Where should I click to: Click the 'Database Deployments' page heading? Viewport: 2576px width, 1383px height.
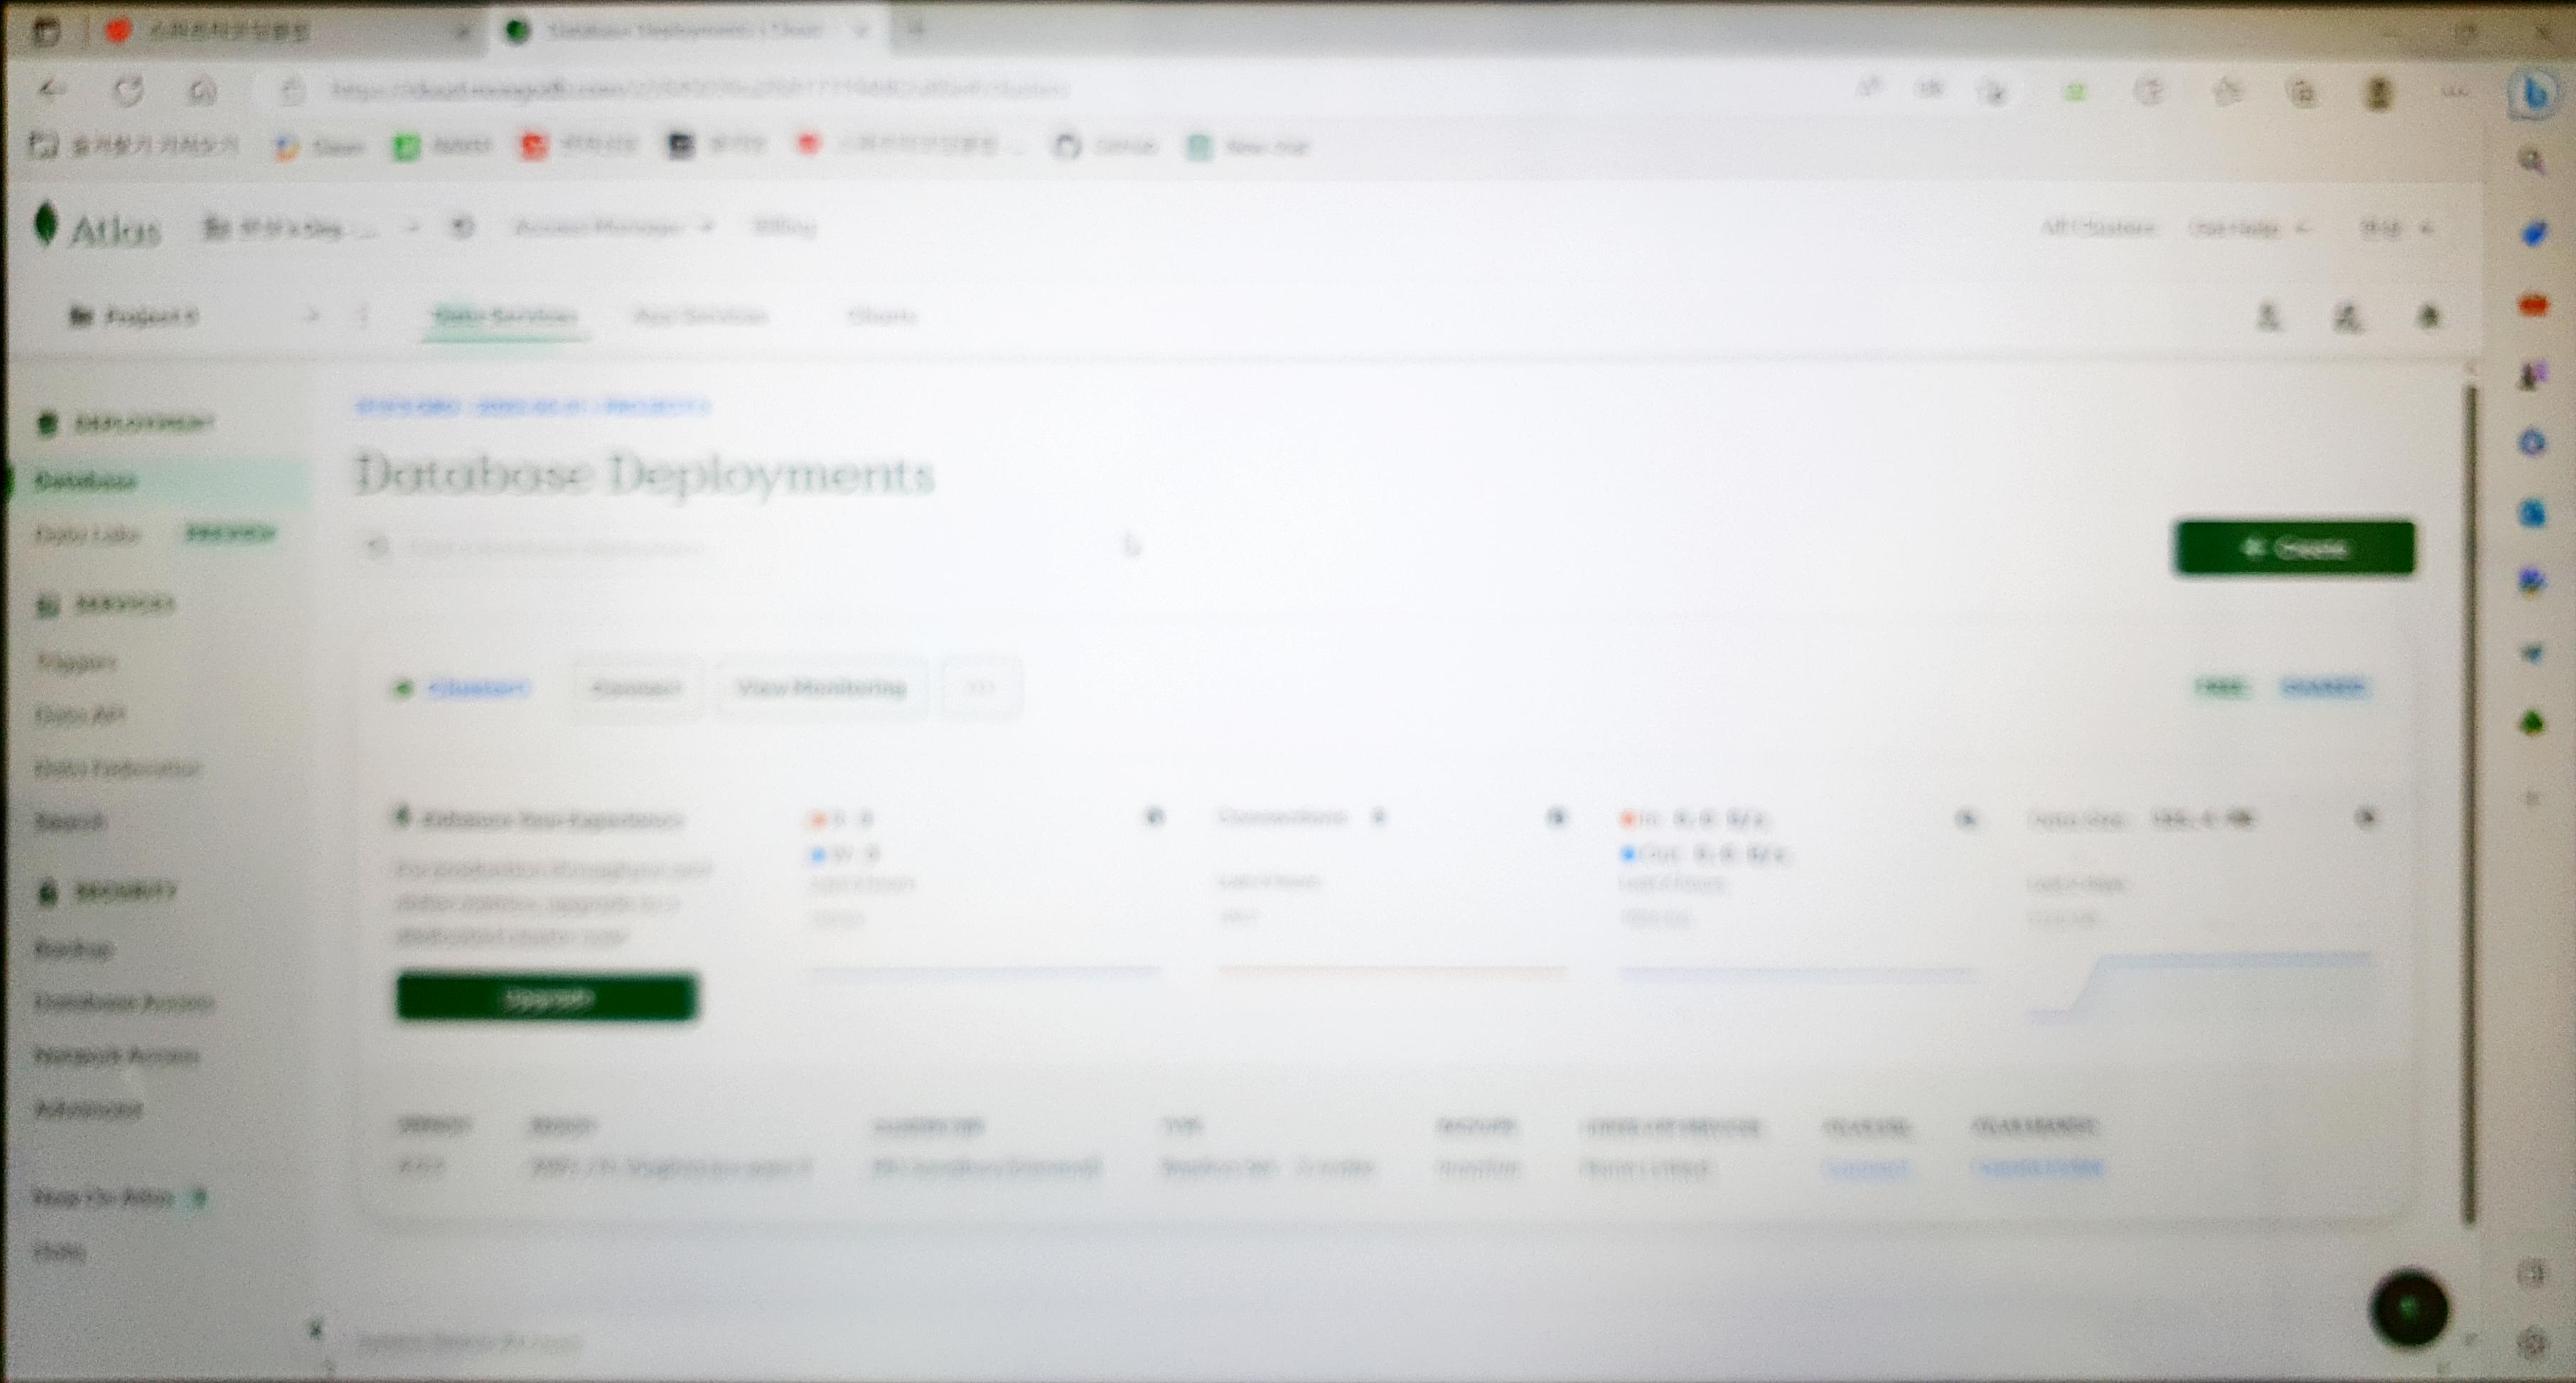(x=645, y=473)
